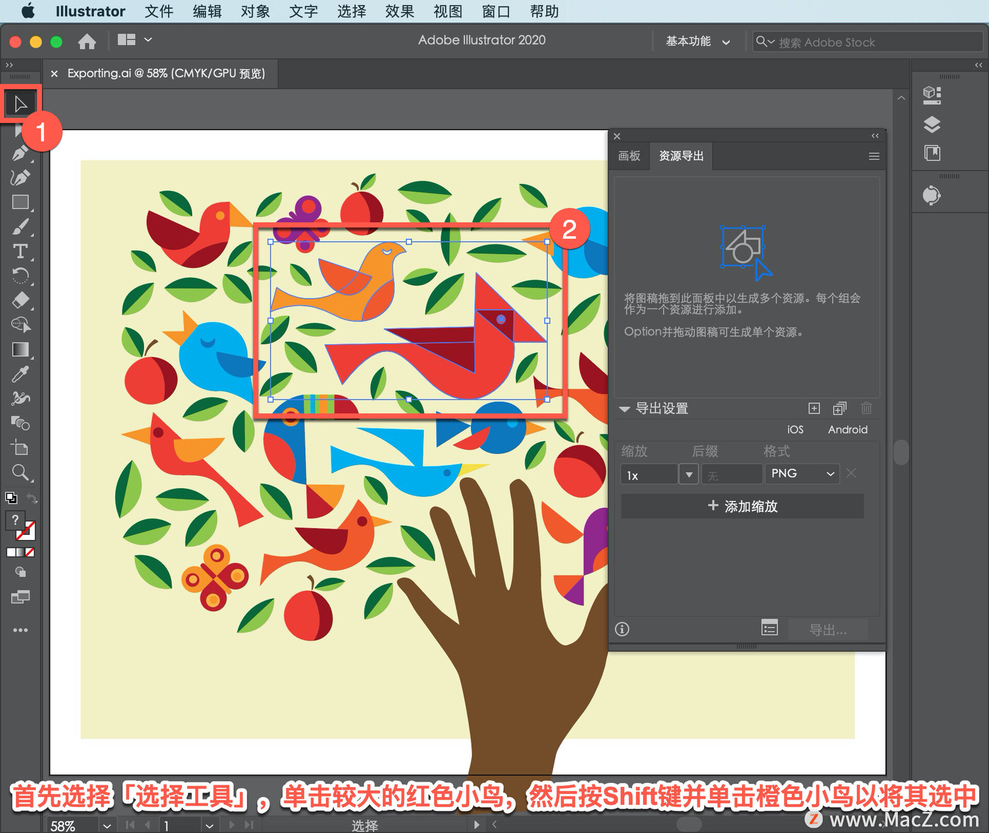
Task: Click the 导出... button
Action: 828,629
